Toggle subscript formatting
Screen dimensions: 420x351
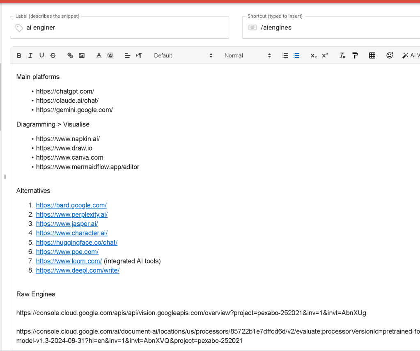314,55
